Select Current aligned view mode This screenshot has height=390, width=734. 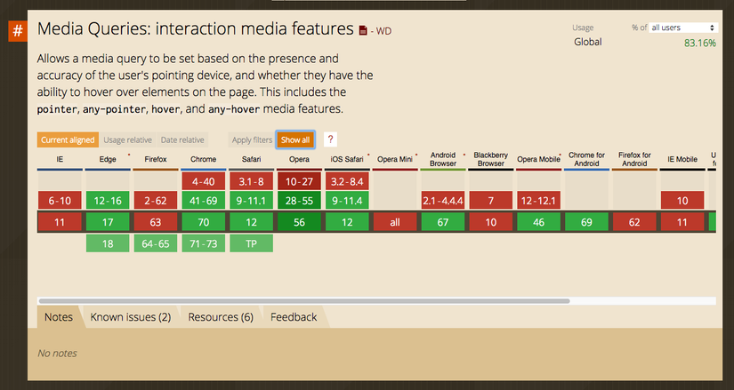[x=68, y=139]
